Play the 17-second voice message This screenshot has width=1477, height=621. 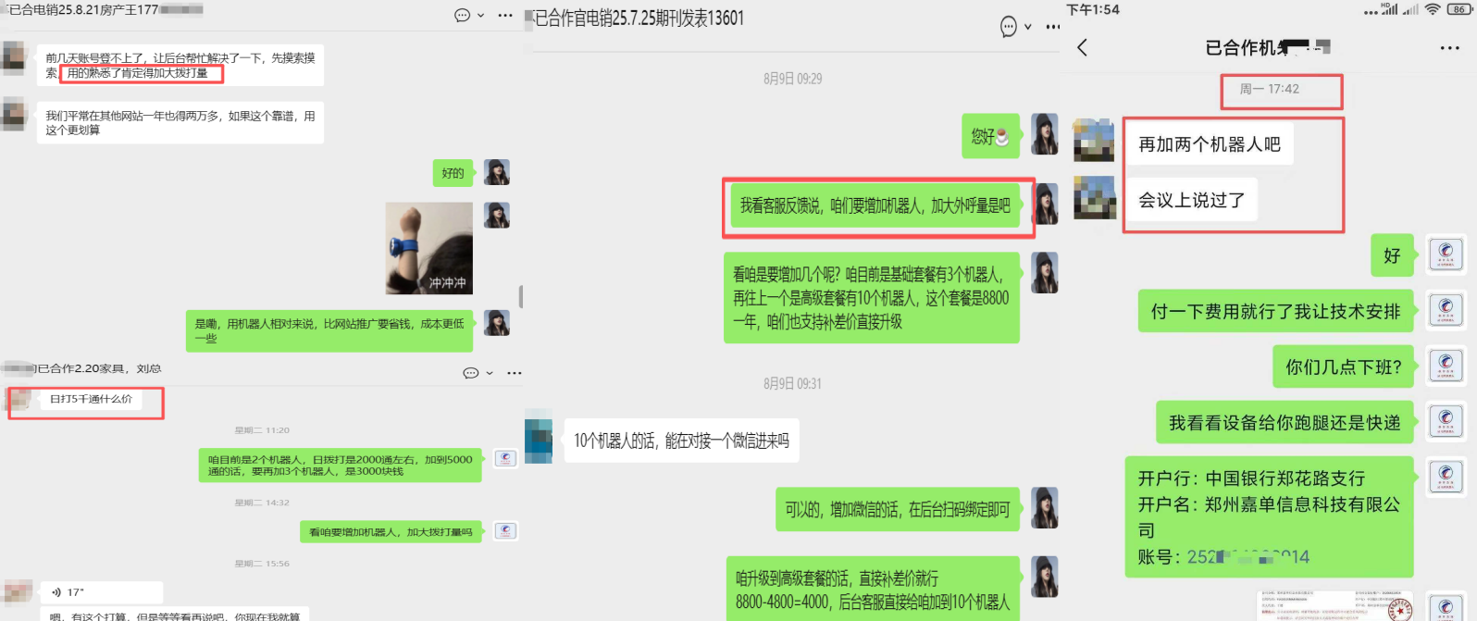[x=104, y=592]
